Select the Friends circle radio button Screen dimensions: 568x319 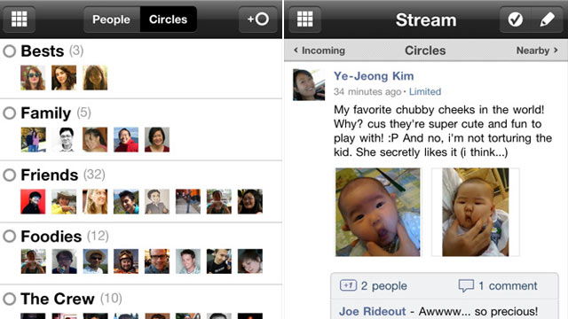pos(10,175)
